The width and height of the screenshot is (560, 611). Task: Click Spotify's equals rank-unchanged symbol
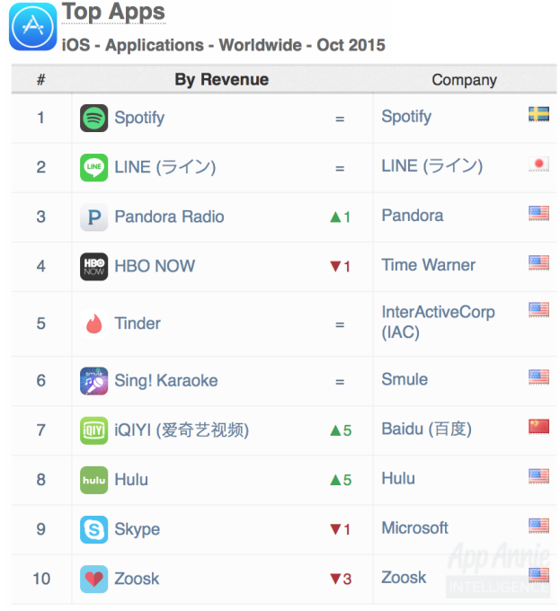pos(340,119)
